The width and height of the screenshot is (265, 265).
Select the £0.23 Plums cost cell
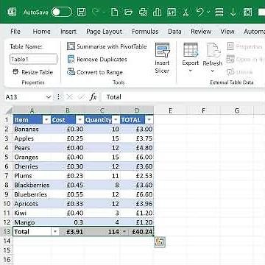point(68,176)
